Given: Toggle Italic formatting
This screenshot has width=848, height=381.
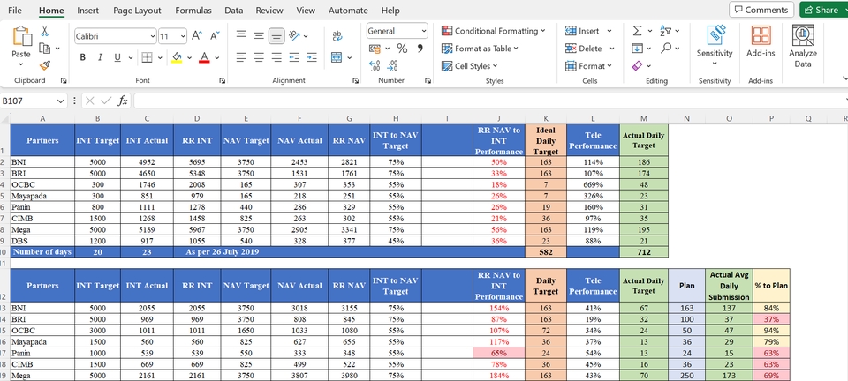Looking at the screenshot, I should click(x=100, y=57).
